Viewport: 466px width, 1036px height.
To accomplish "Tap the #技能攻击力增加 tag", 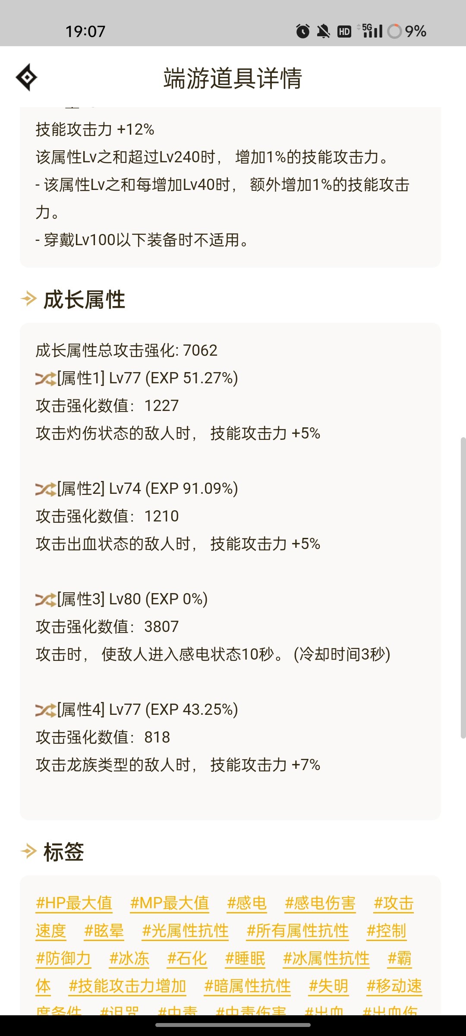I will [x=127, y=986].
